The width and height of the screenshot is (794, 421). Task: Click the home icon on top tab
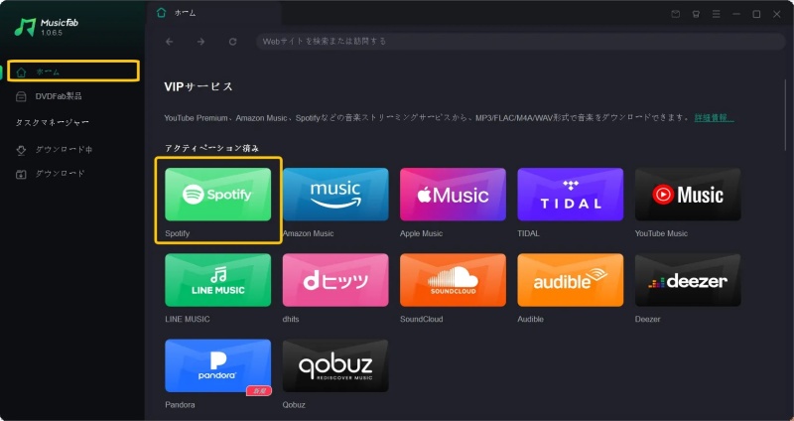coord(161,13)
